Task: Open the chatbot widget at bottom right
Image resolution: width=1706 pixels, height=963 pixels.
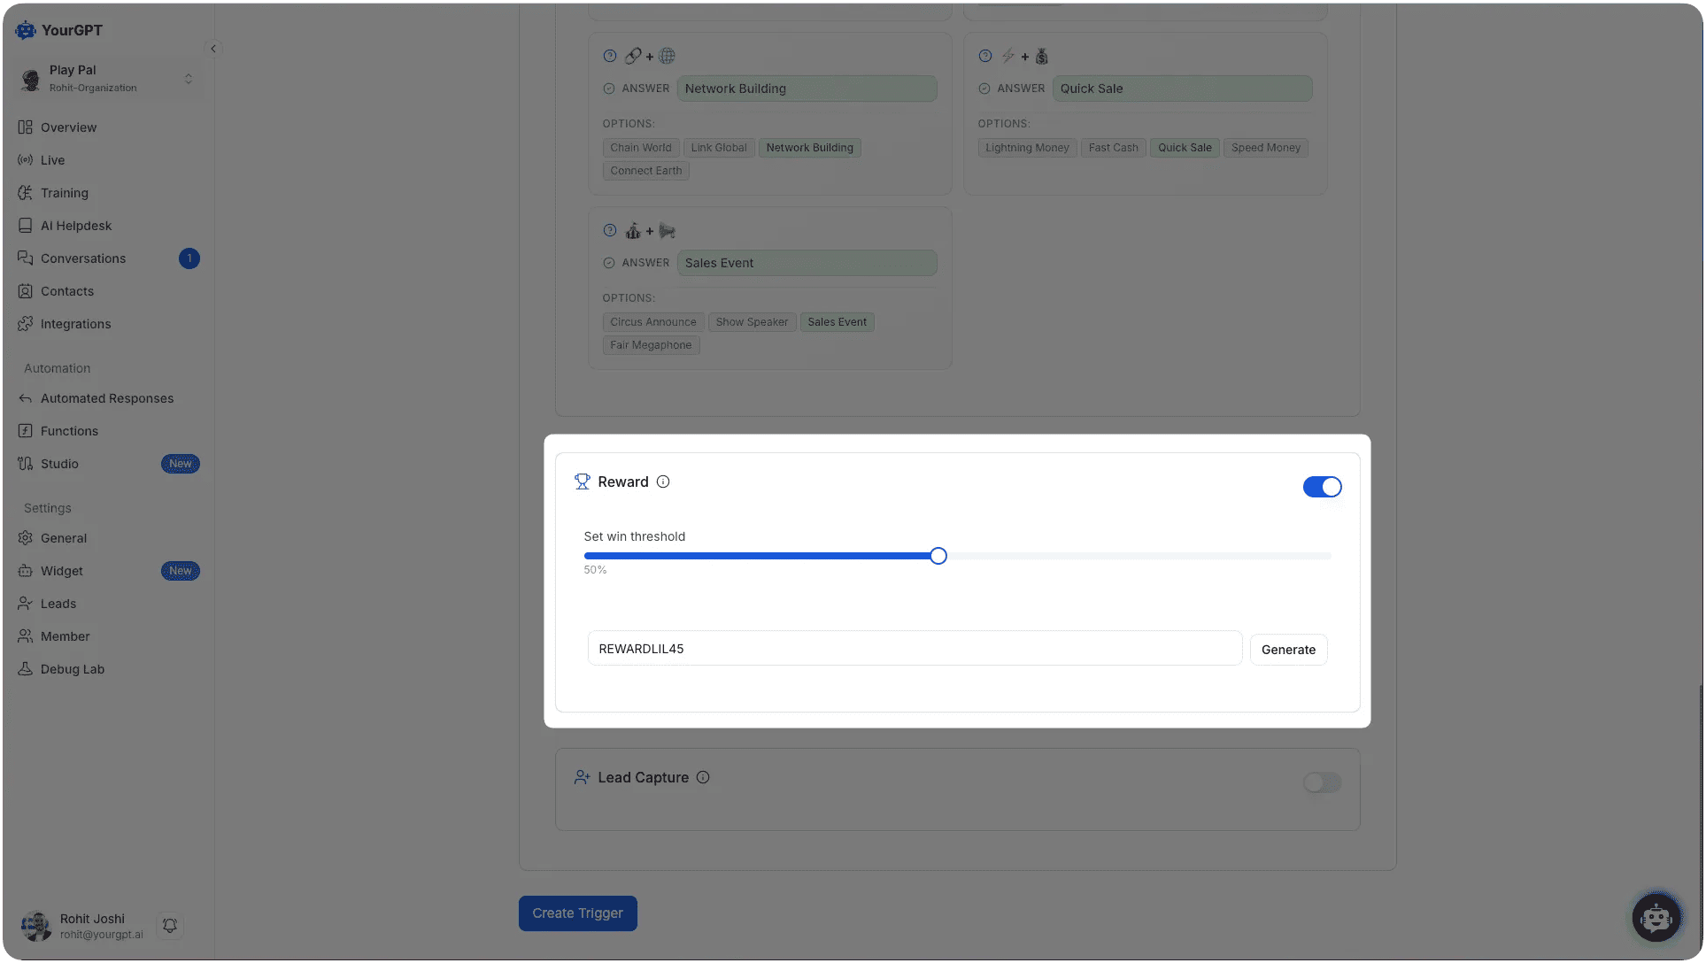Action: tap(1656, 917)
